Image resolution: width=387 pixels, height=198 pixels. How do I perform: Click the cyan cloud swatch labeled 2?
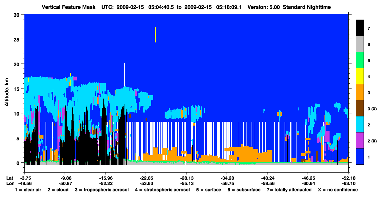pyautogui.click(x=360, y=124)
